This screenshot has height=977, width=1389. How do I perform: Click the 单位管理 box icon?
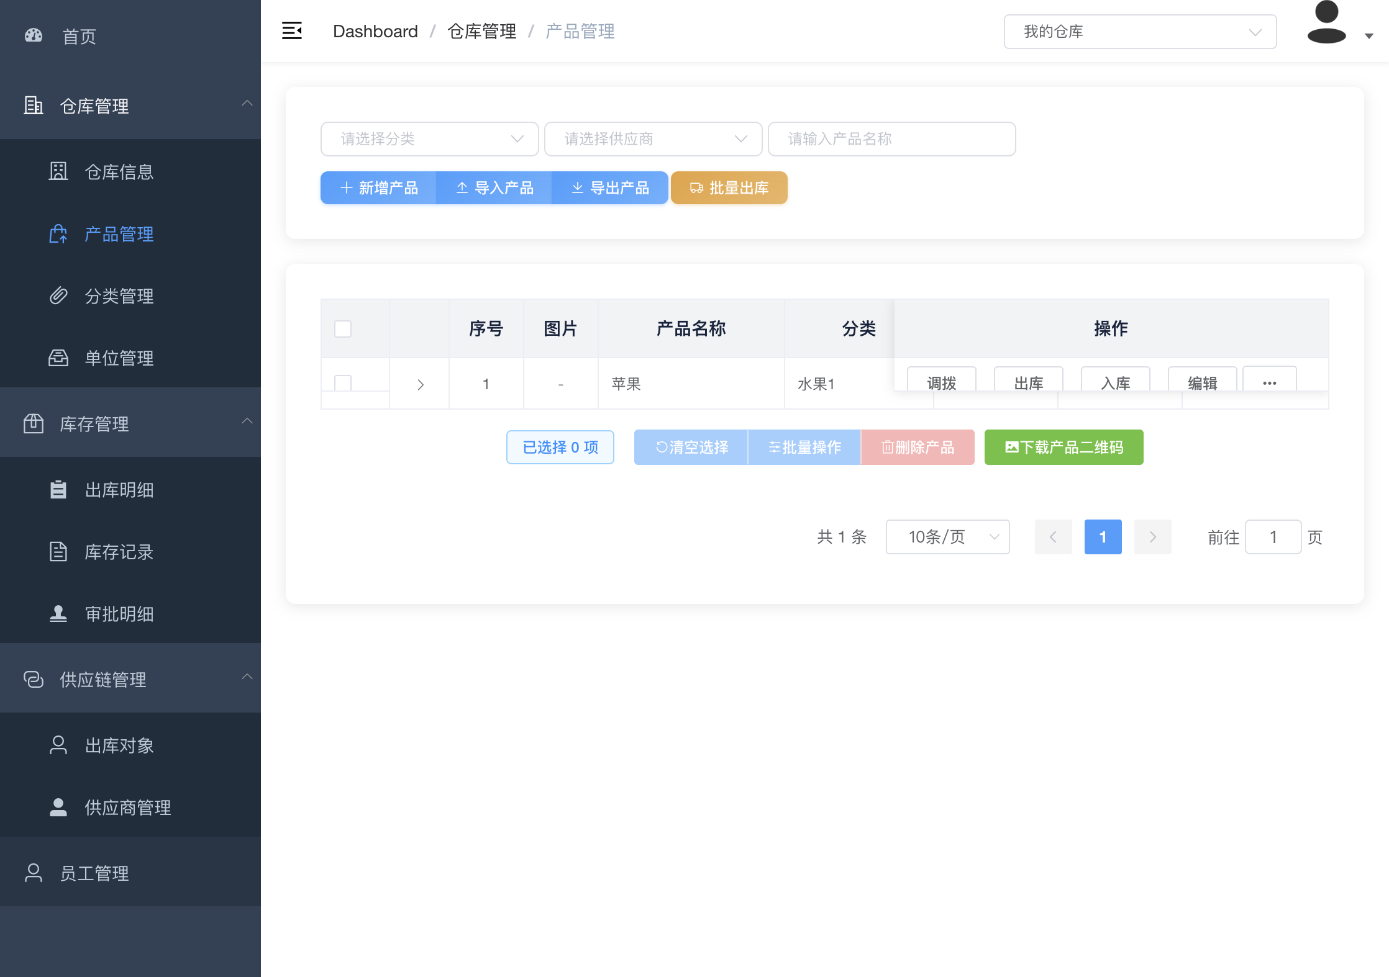click(x=58, y=358)
